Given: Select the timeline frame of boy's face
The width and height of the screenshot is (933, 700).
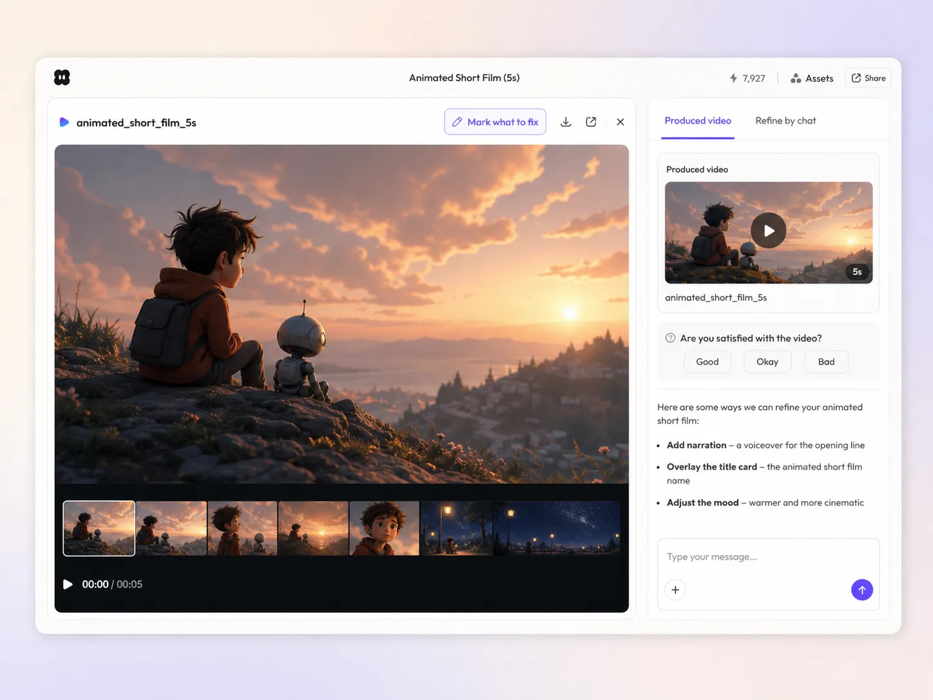Looking at the screenshot, I should (x=384, y=529).
